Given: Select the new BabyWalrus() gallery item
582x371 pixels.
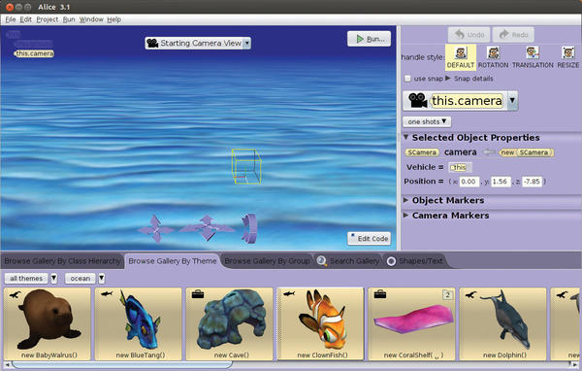Looking at the screenshot, I should [48, 323].
